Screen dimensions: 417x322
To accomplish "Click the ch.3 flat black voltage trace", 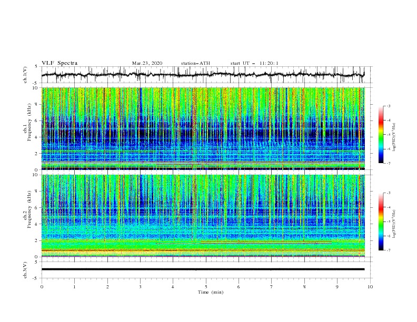I will click(203, 269).
